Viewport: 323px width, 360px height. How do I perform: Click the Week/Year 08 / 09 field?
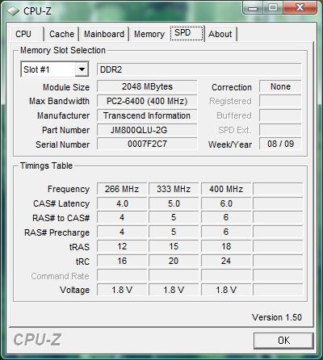[280, 144]
